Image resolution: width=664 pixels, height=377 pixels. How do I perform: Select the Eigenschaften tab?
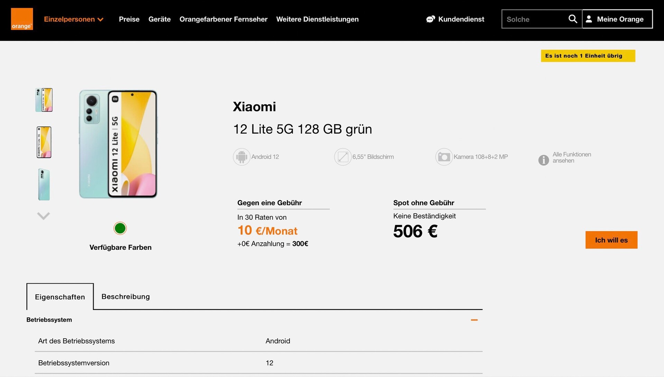(x=60, y=297)
